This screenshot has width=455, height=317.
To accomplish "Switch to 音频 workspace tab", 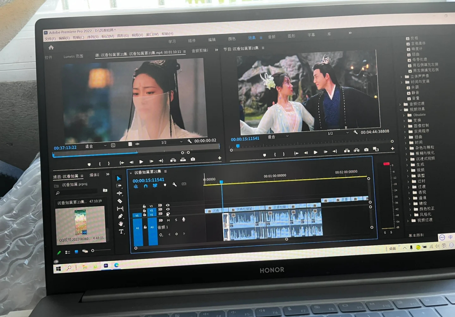I will (272, 37).
